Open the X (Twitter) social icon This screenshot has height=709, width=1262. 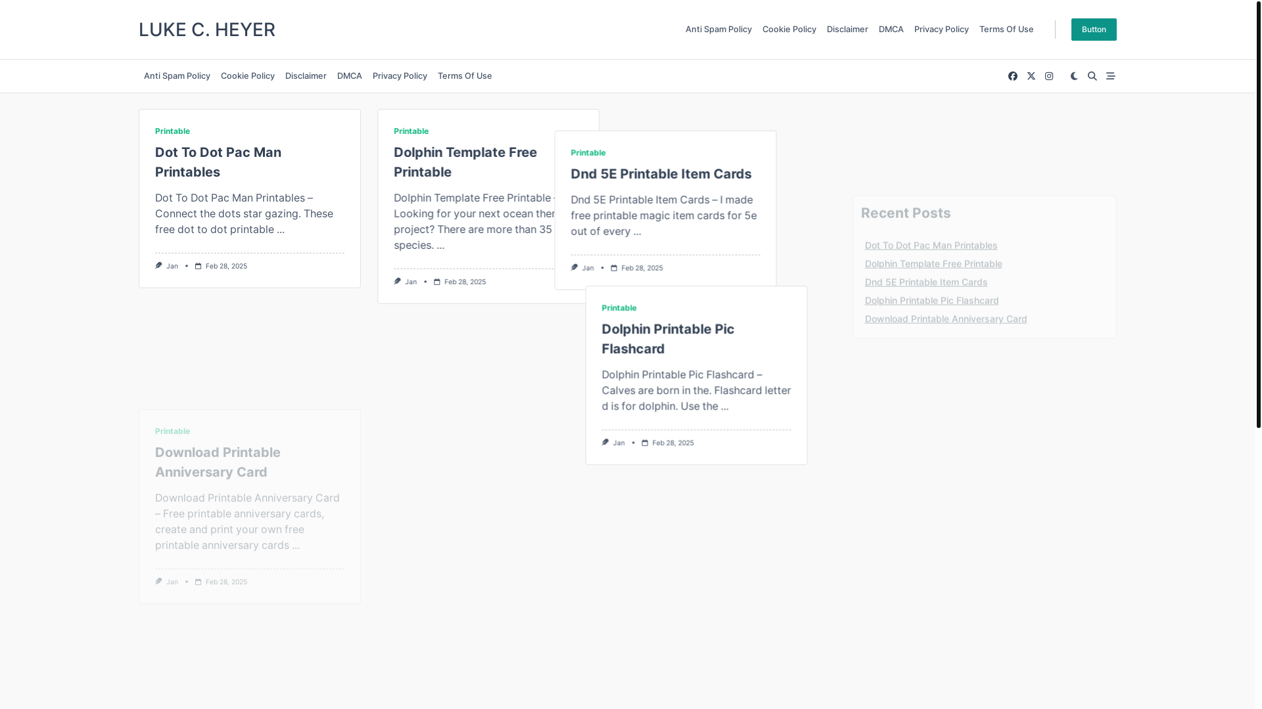pyautogui.click(x=1031, y=76)
